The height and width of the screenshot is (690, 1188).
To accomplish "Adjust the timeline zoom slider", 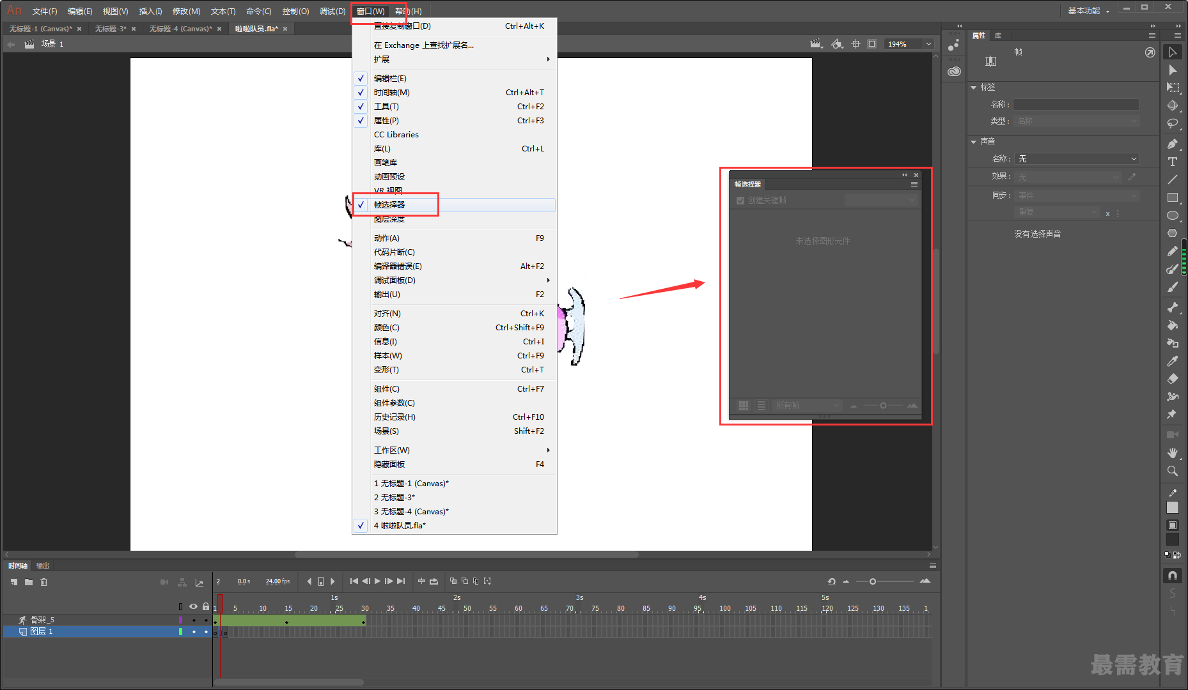I will (x=873, y=581).
